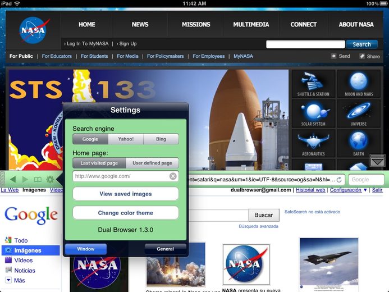389x292 pixels.
Task: Open the Moon and Mars tile
Action: pyautogui.click(x=359, y=84)
